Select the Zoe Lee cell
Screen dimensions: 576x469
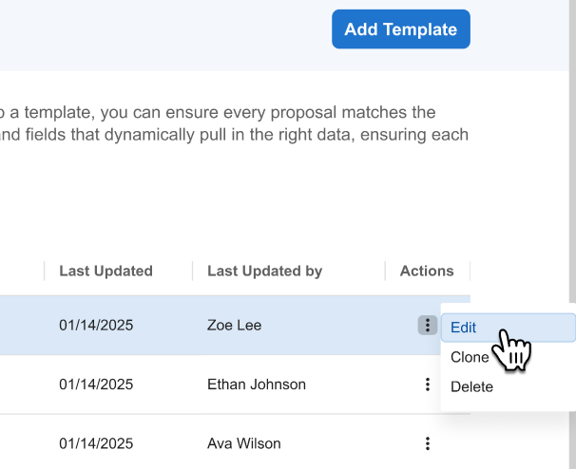(x=234, y=326)
